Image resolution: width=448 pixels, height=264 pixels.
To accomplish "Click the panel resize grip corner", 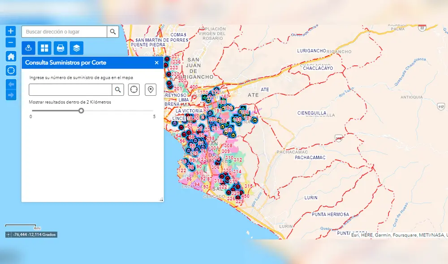I will point(161,200).
